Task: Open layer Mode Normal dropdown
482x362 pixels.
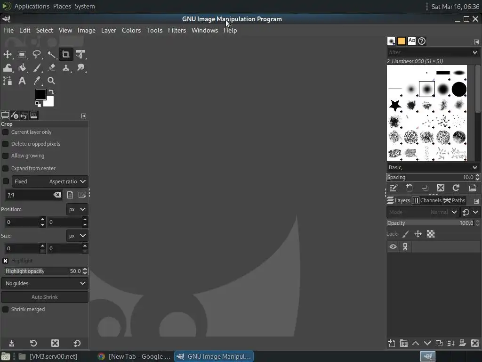Action: click(x=423, y=212)
